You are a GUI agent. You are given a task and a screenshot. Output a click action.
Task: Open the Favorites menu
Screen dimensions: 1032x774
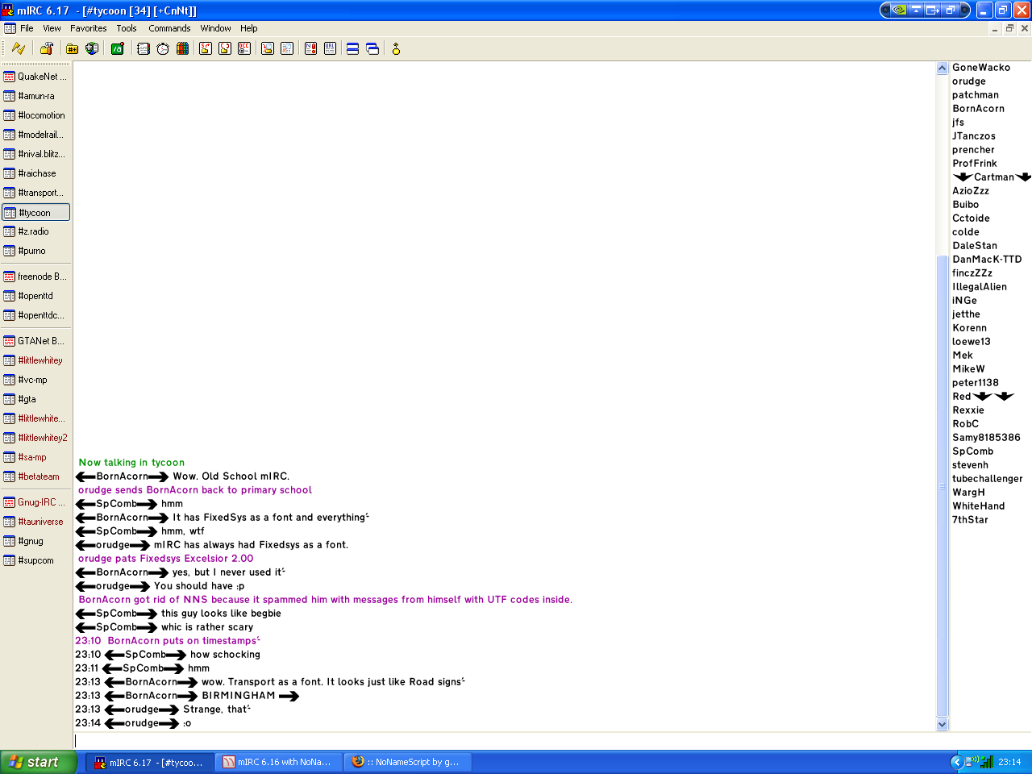click(89, 28)
